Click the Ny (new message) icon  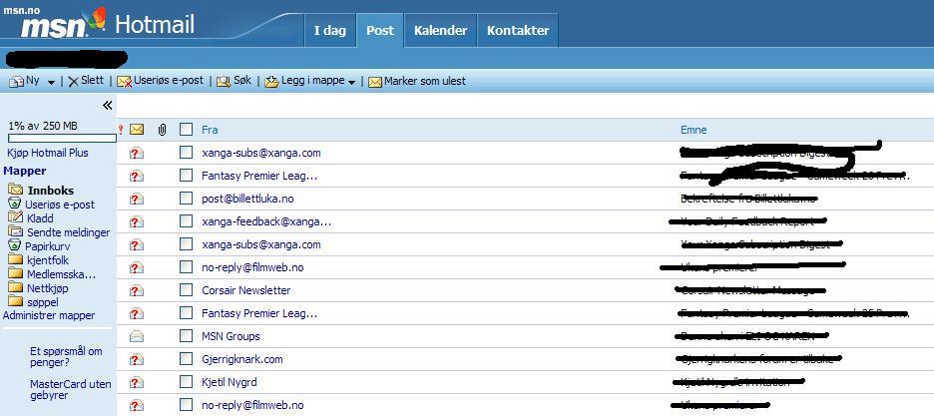point(17,82)
